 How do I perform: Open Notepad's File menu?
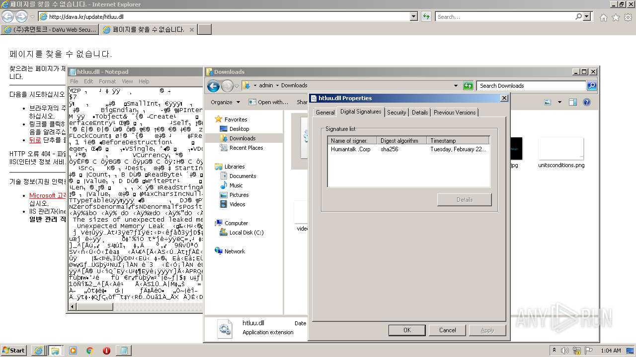tap(74, 81)
